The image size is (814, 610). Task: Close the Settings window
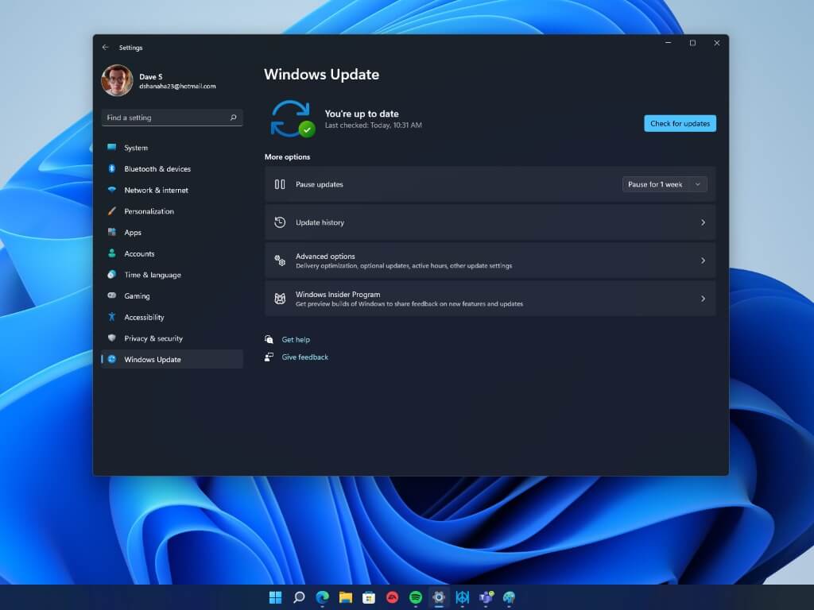tap(717, 43)
